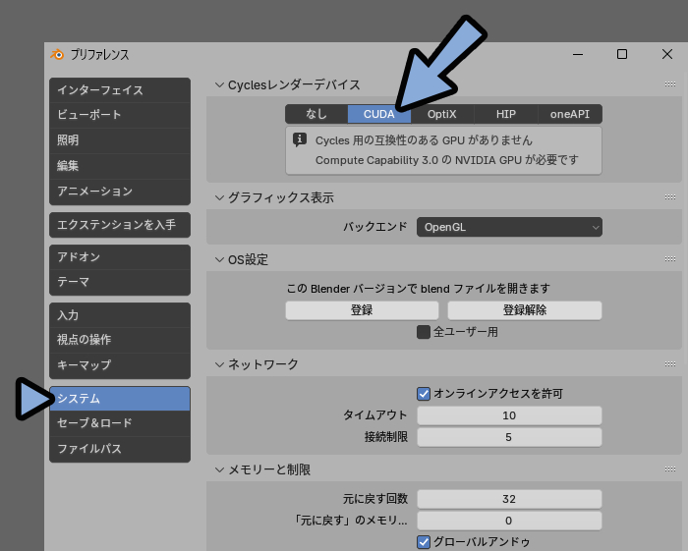Open the アニメーション preferences tab
This screenshot has height=551, width=688.
point(120,192)
